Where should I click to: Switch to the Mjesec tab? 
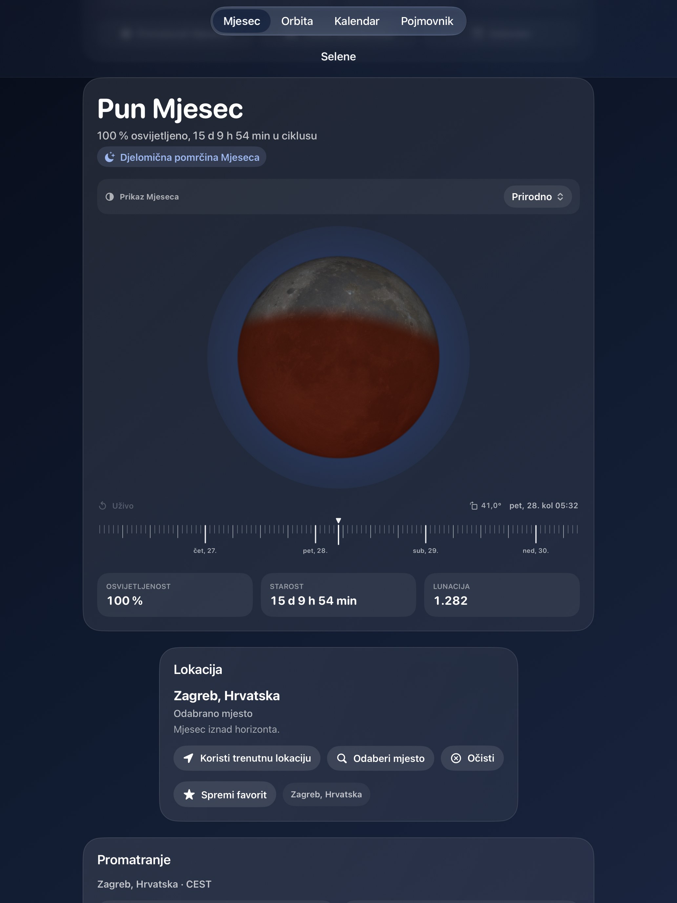coord(242,21)
